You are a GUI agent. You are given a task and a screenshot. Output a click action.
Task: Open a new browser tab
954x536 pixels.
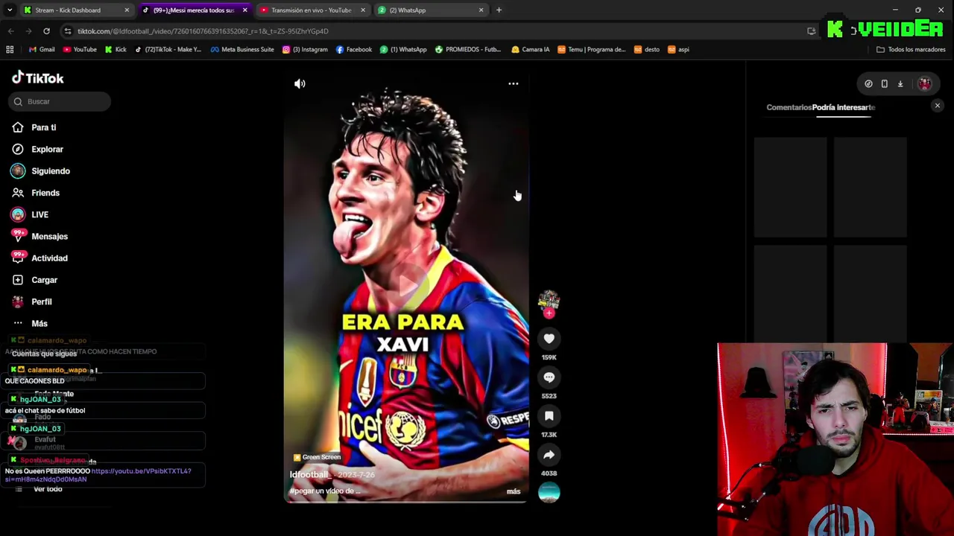pos(499,10)
